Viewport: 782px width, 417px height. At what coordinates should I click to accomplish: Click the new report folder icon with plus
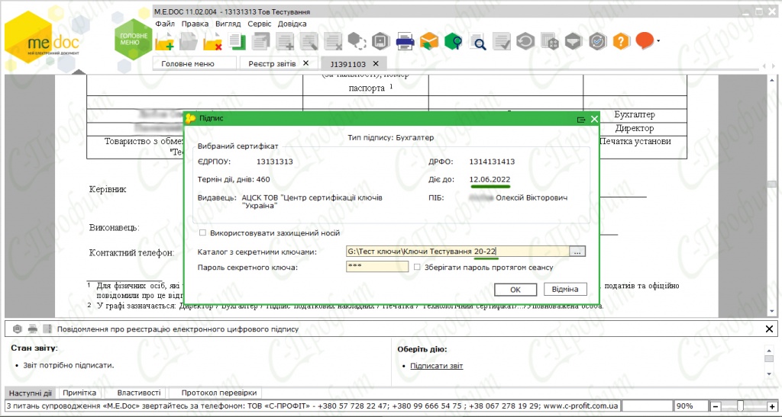pyautogui.click(x=165, y=42)
